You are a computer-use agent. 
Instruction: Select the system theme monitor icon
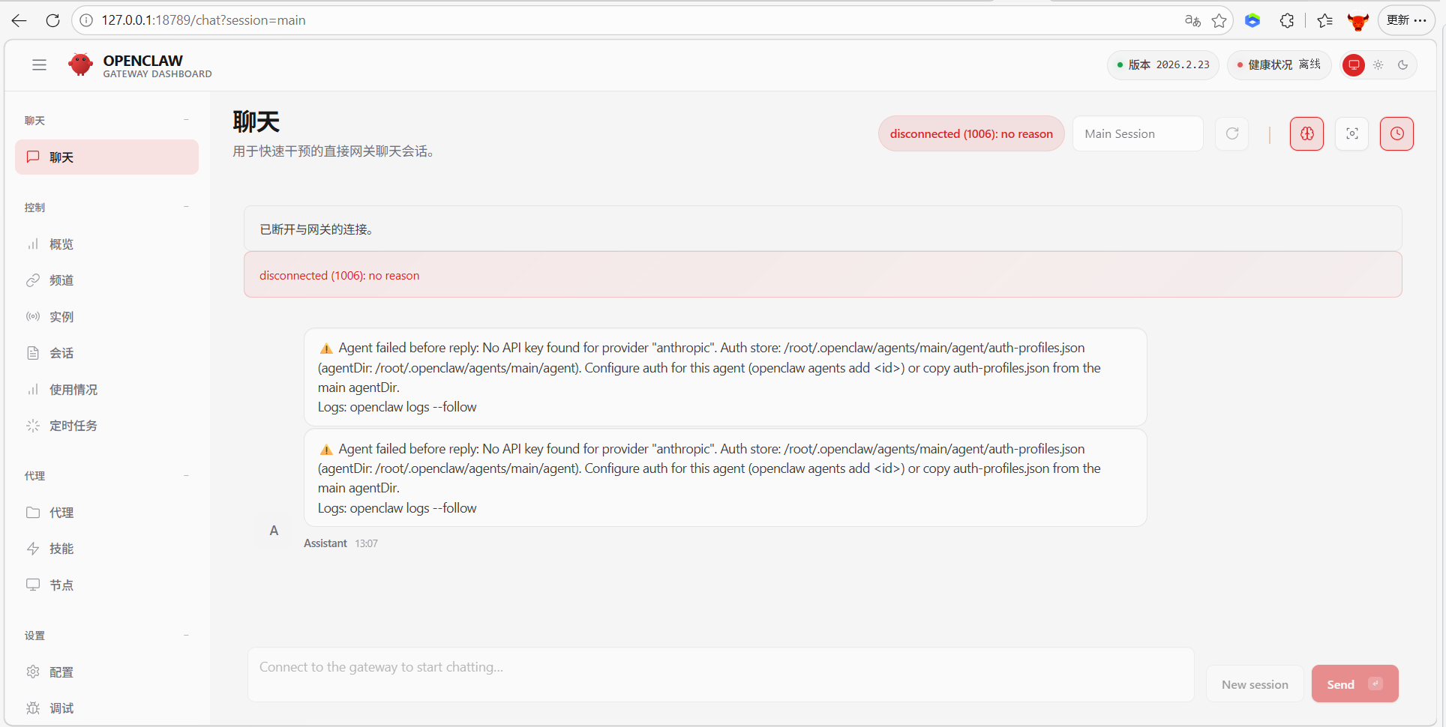coord(1354,65)
